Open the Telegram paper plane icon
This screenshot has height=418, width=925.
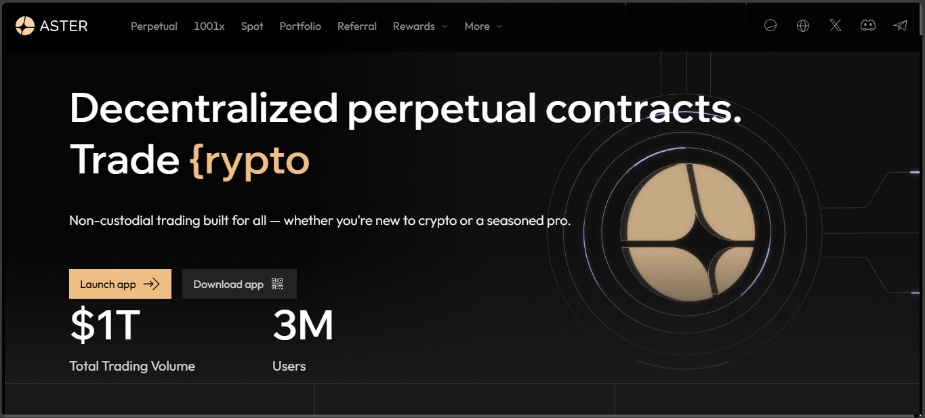(900, 26)
